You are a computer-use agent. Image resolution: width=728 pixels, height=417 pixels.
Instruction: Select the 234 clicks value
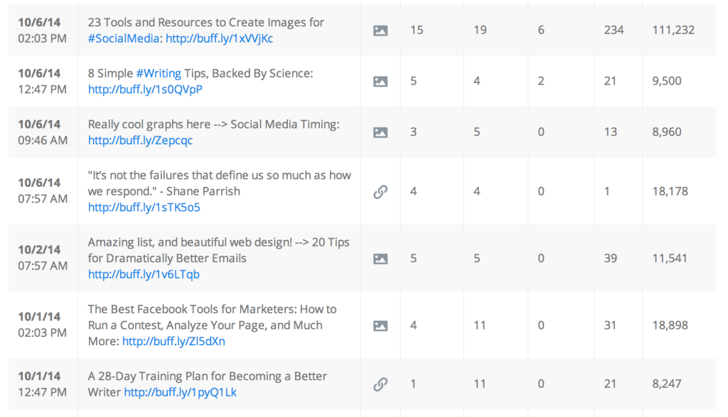pyautogui.click(x=614, y=30)
